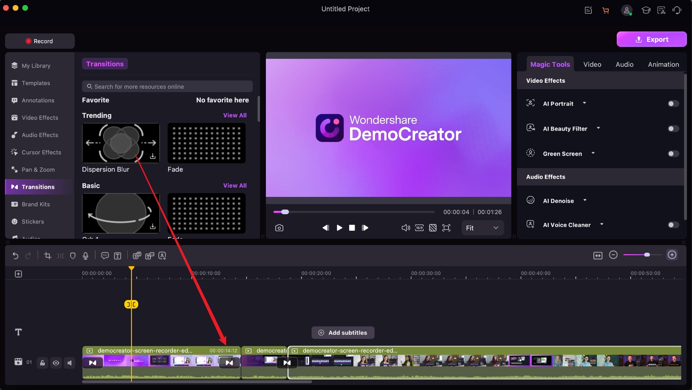Viewport: 692px width, 390px height.
Task: Click View All next to Trending
Action: (x=235, y=115)
